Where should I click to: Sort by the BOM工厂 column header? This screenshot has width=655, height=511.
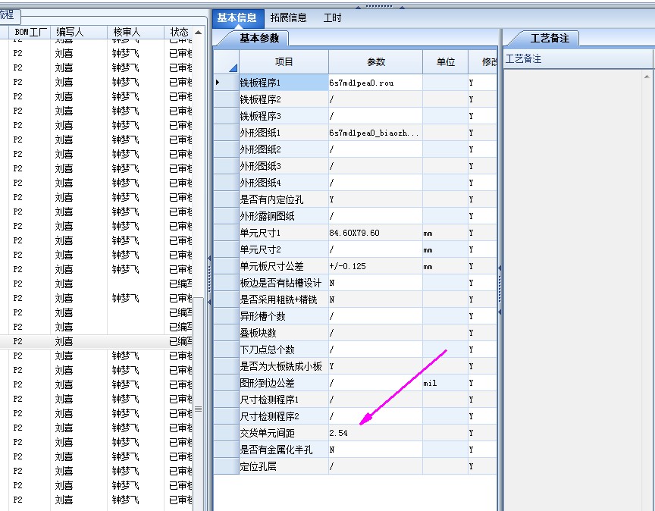(30, 32)
